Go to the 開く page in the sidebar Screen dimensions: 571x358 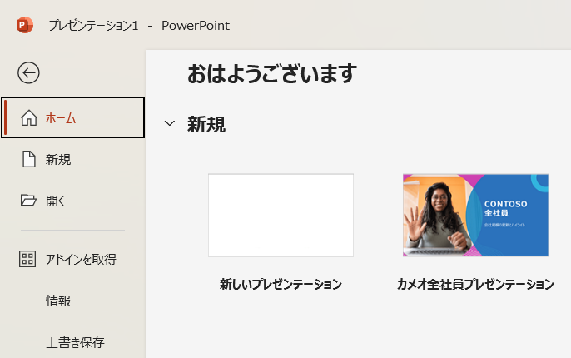click(x=73, y=201)
